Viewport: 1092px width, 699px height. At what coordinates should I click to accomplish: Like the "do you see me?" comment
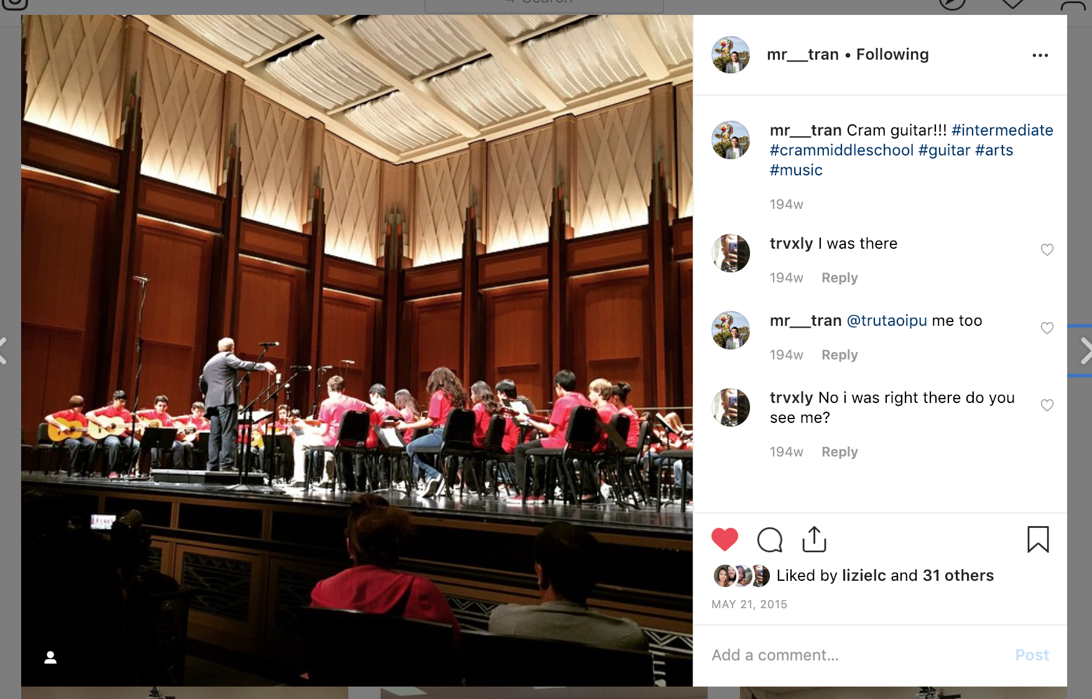(x=1047, y=405)
